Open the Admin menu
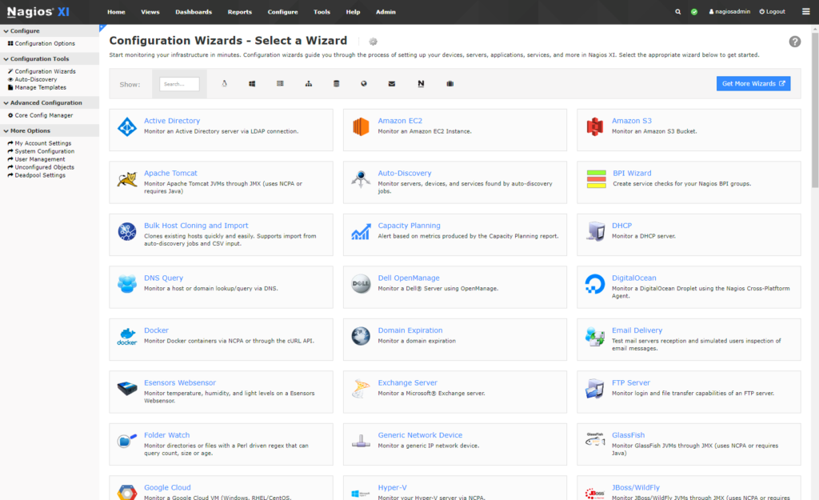 pyautogui.click(x=386, y=11)
